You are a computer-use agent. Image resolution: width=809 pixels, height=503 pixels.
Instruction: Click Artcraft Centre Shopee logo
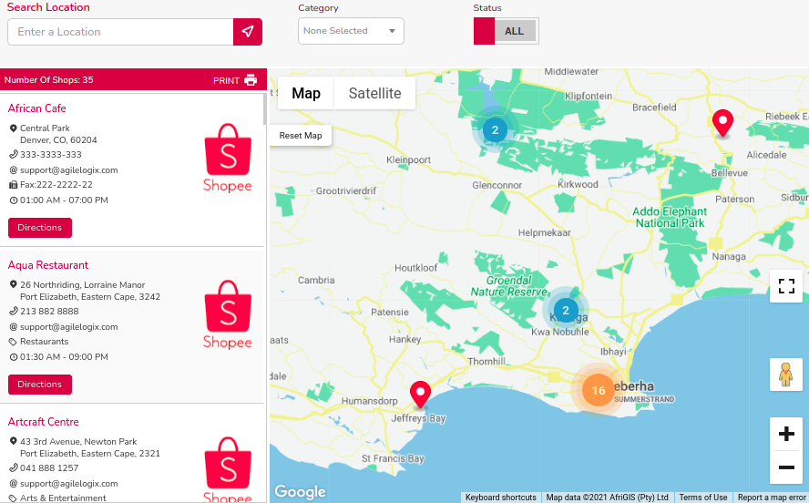228,469
